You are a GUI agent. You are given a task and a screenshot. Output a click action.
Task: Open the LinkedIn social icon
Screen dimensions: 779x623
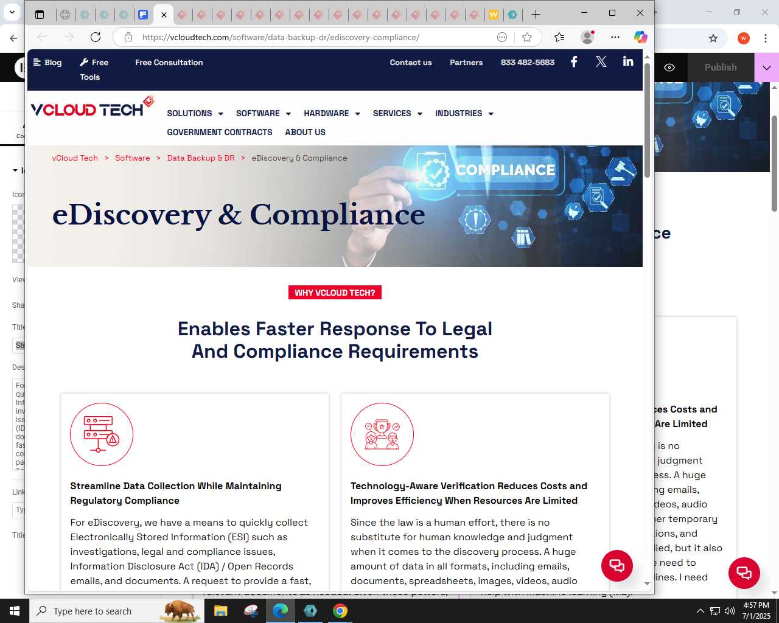coord(628,61)
